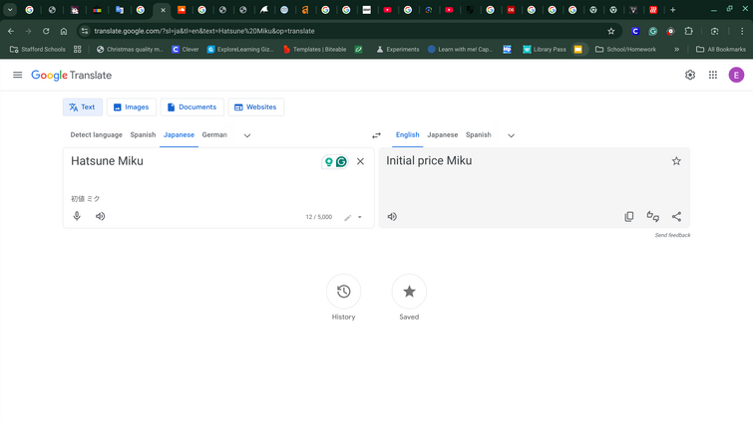The width and height of the screenshot is (753, 423).
Task: View site information icon in address bar
Action: pos(85,31)
